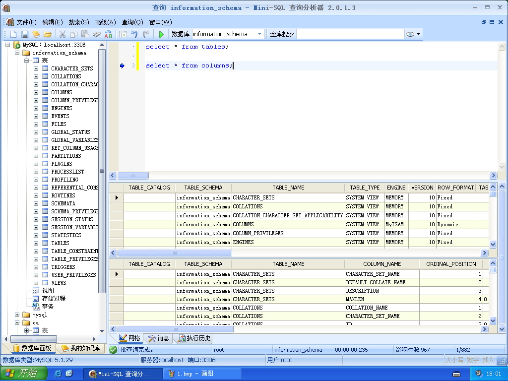Image resolution: width=508 pixels, height=381 pixels.
Task: Expand the CHARACTER_SETS table node
Action: 36,68
